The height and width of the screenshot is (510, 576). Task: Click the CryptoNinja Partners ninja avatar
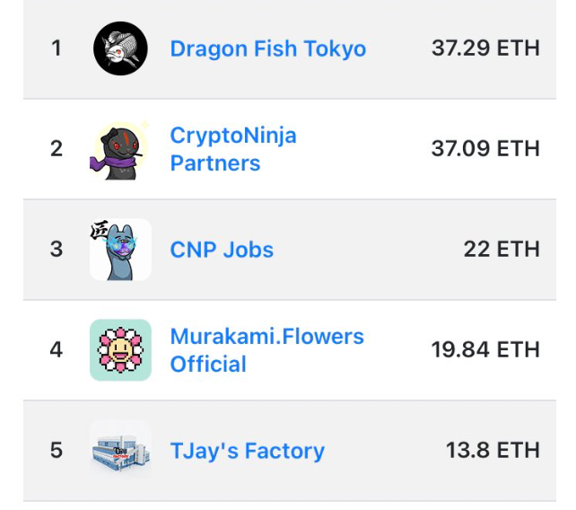pos(119,150)
